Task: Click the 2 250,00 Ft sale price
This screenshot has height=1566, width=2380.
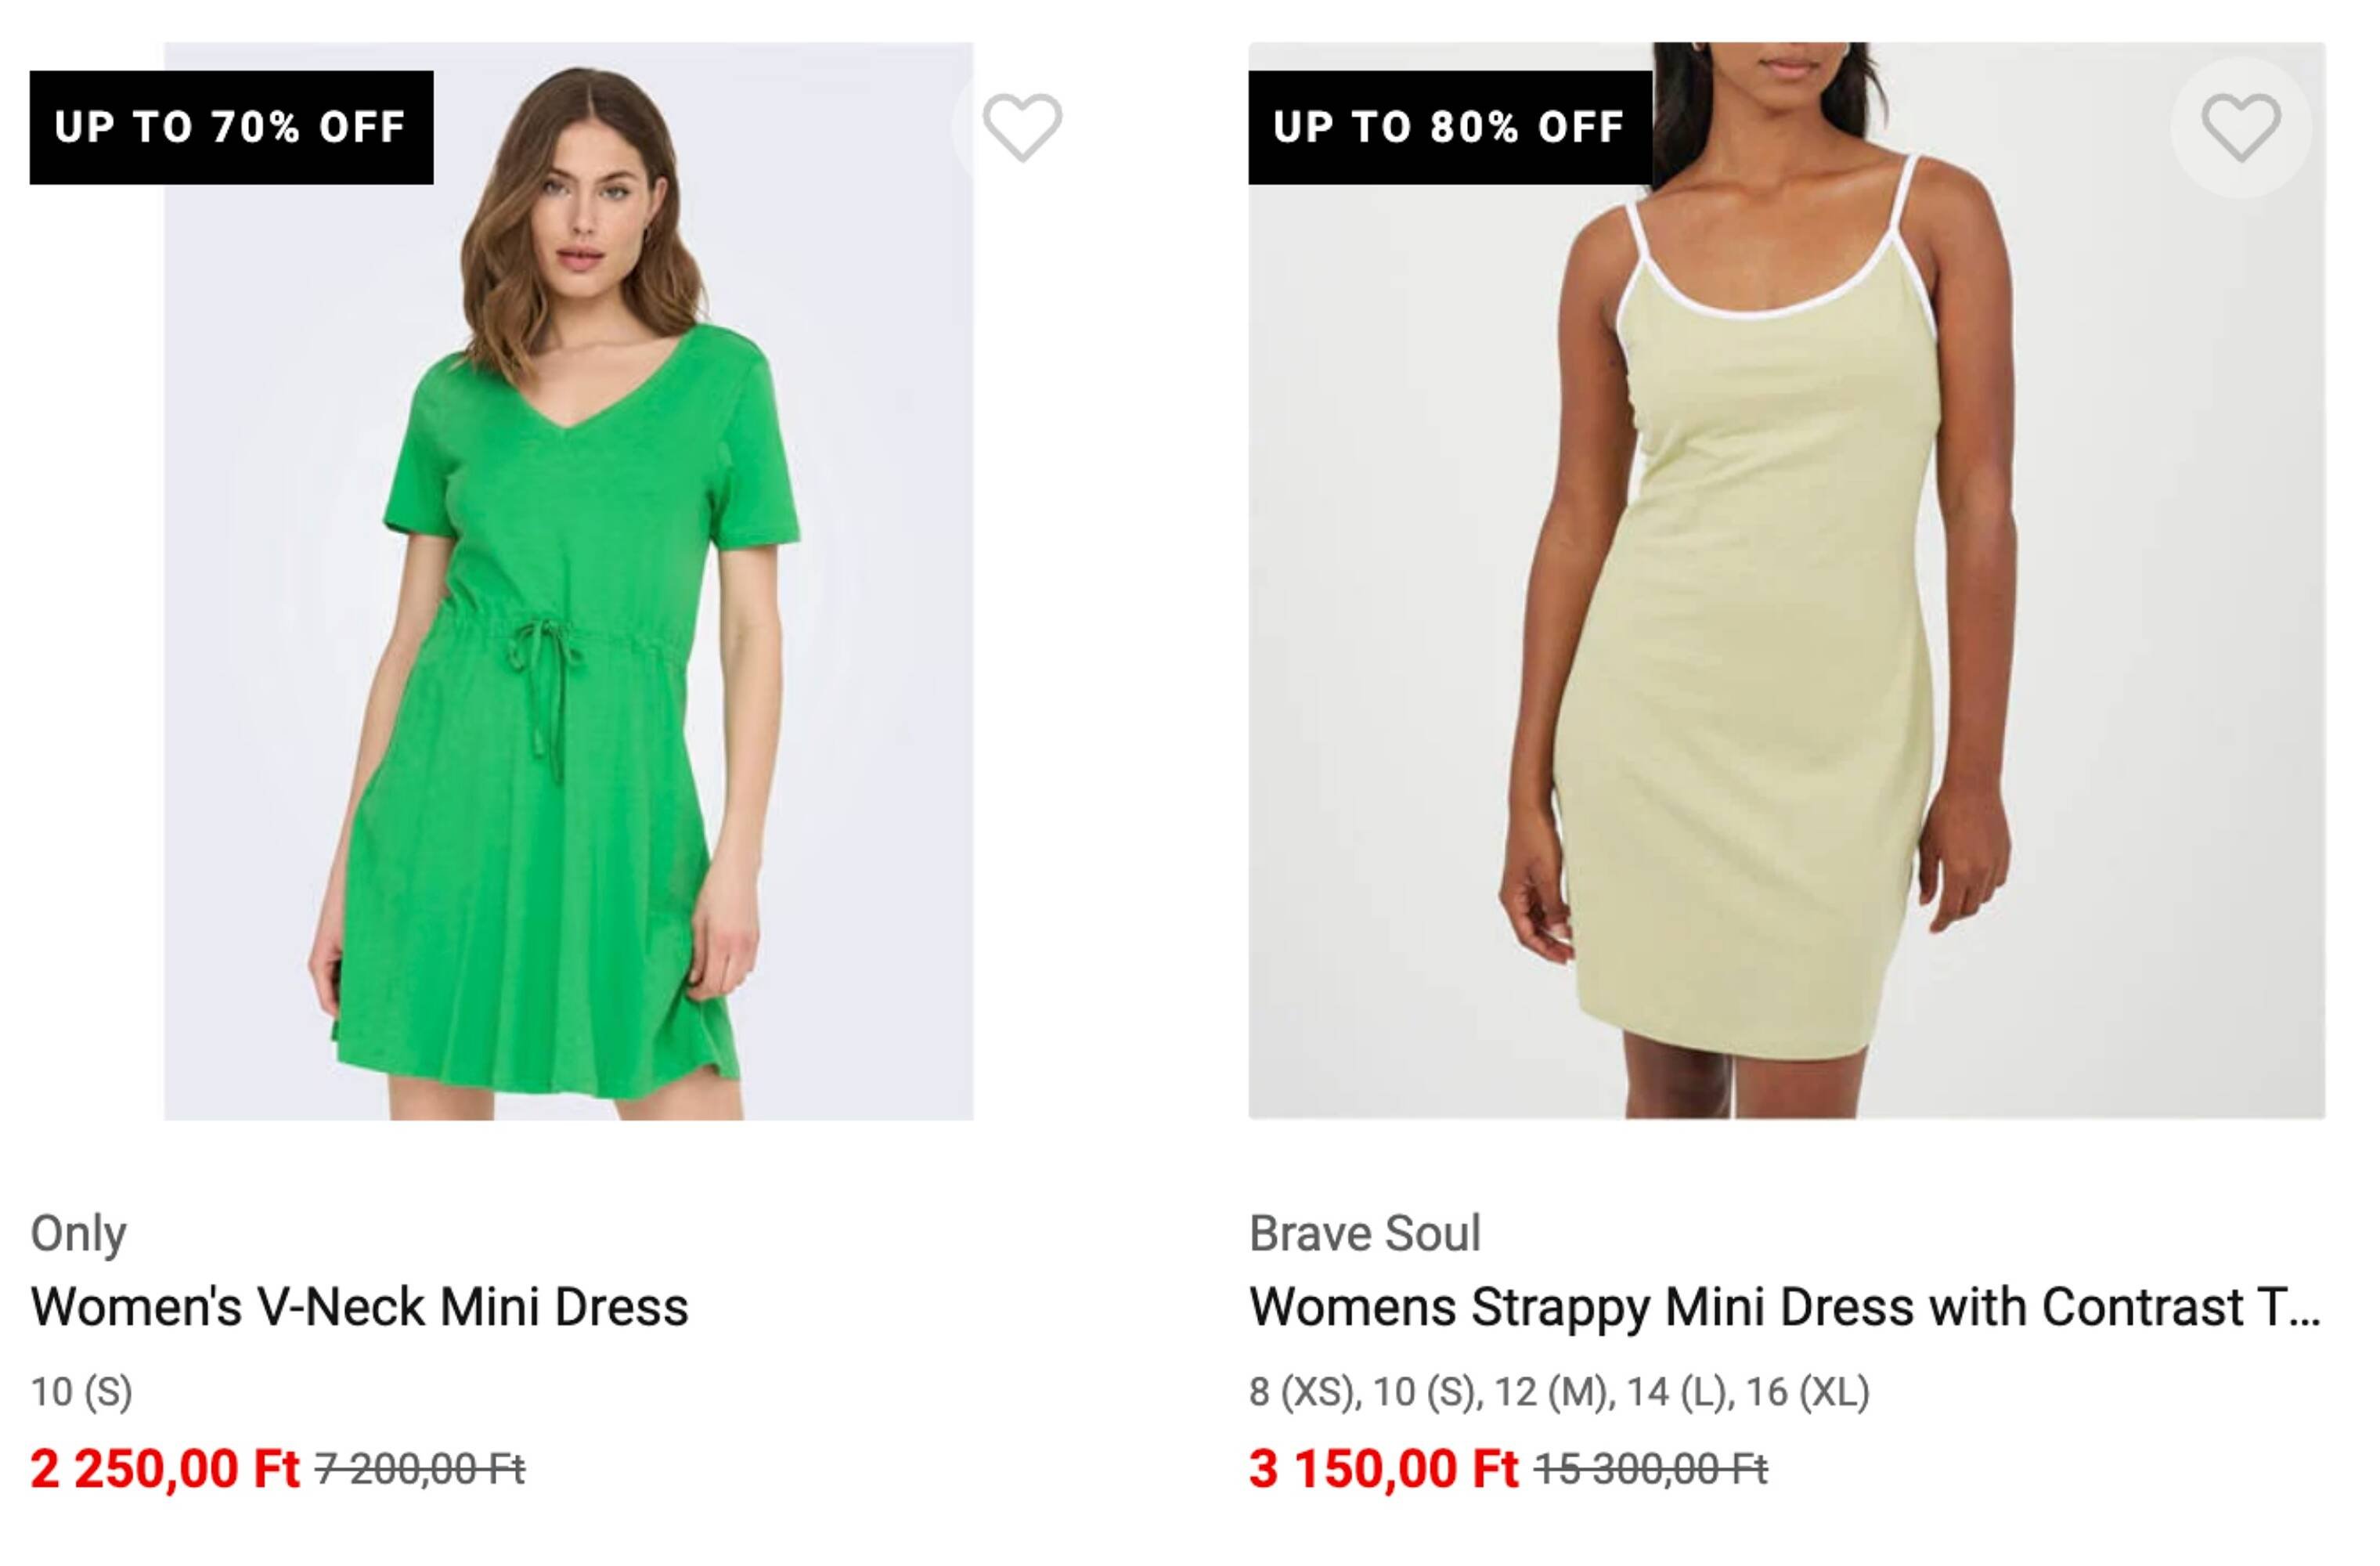Action: coord(165,1469)
